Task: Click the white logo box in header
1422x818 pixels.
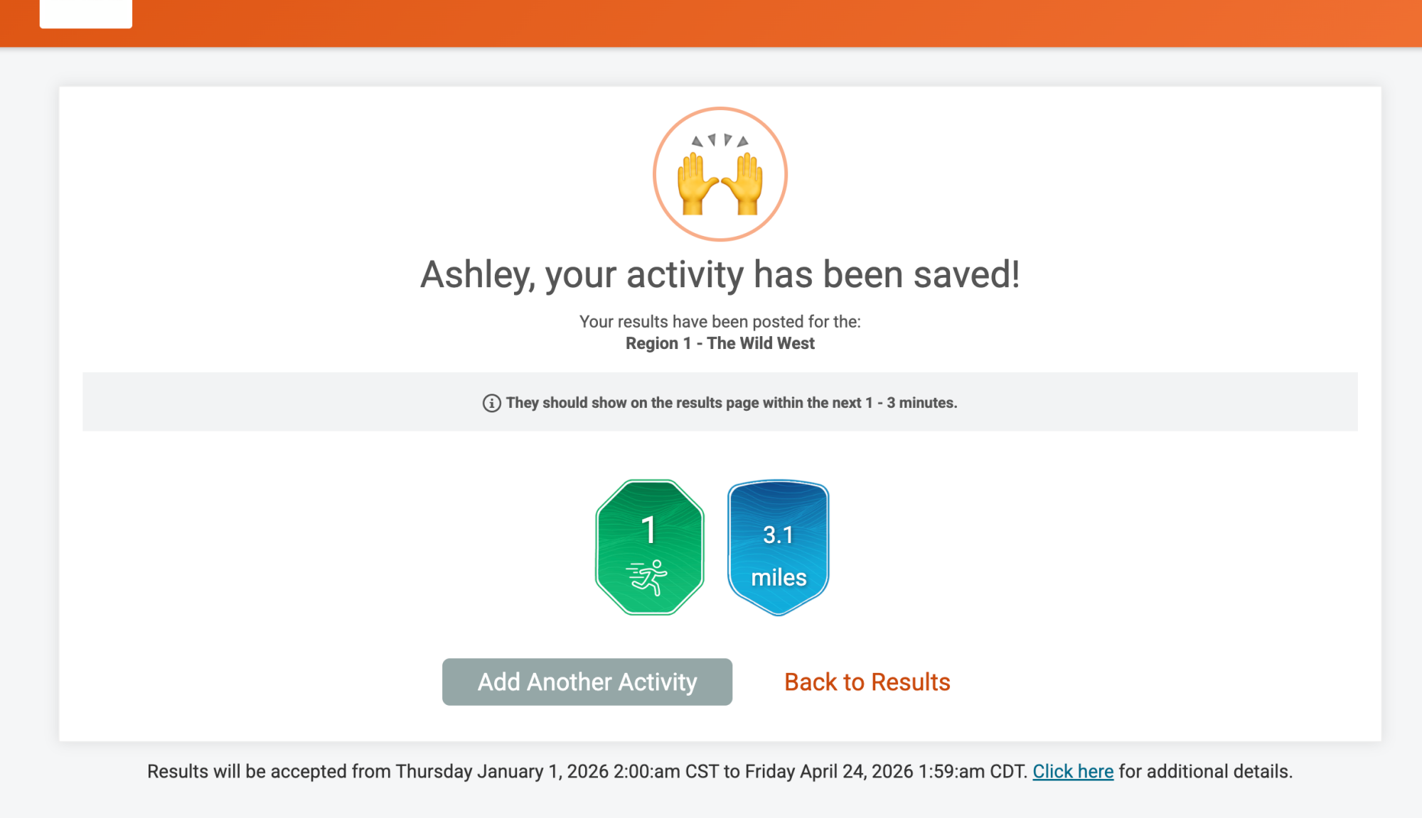Action: [x=85, y=13]
